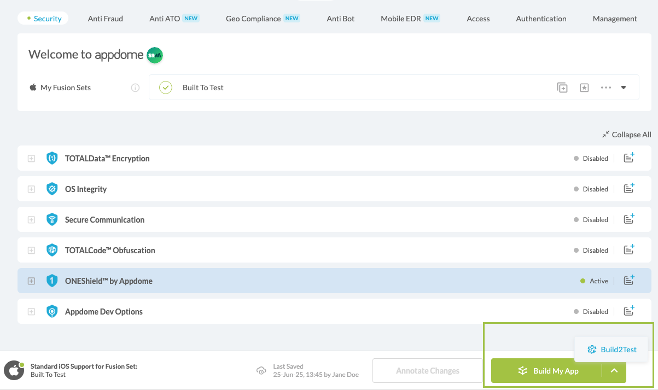Viewport: 658px width, 390px height.
Task: Duplicate the Built To Test fusion set
Action: click(562, 87)
